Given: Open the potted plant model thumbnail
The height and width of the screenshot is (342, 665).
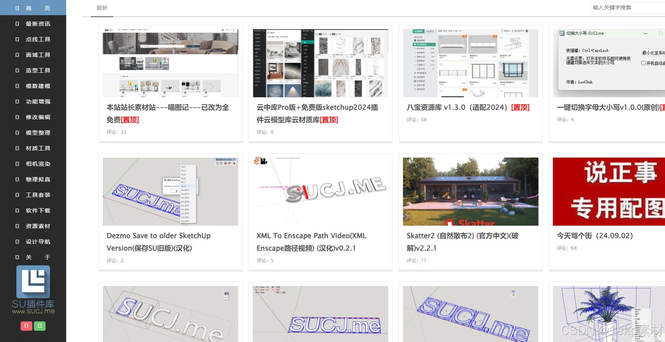Looking at the screenshot, I should (x=609, y=314).
